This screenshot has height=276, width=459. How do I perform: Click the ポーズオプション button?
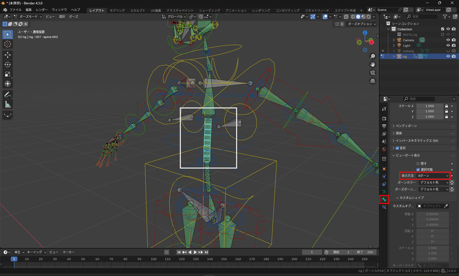coord(362,24)
